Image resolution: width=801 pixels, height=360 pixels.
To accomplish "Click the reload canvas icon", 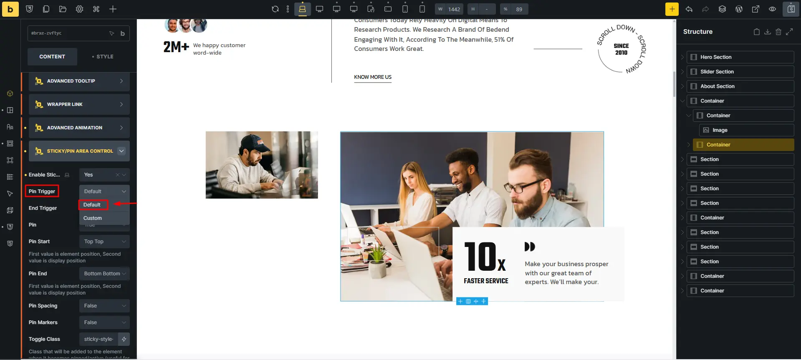I will tap(275, 9).
